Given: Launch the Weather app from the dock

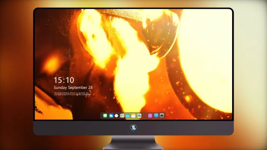Looking at the screenshot, I should [x=111, y=116].
